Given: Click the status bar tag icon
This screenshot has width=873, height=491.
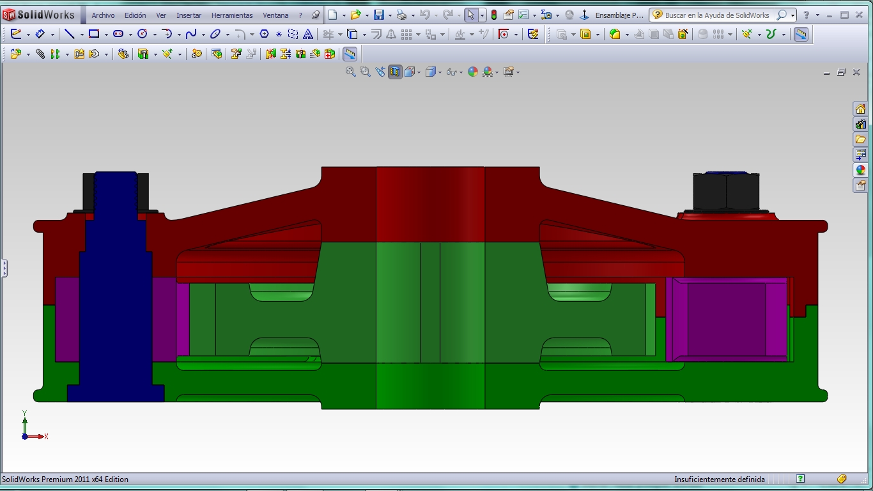Looking at the screenshot, I should click(x=842, y=479).
